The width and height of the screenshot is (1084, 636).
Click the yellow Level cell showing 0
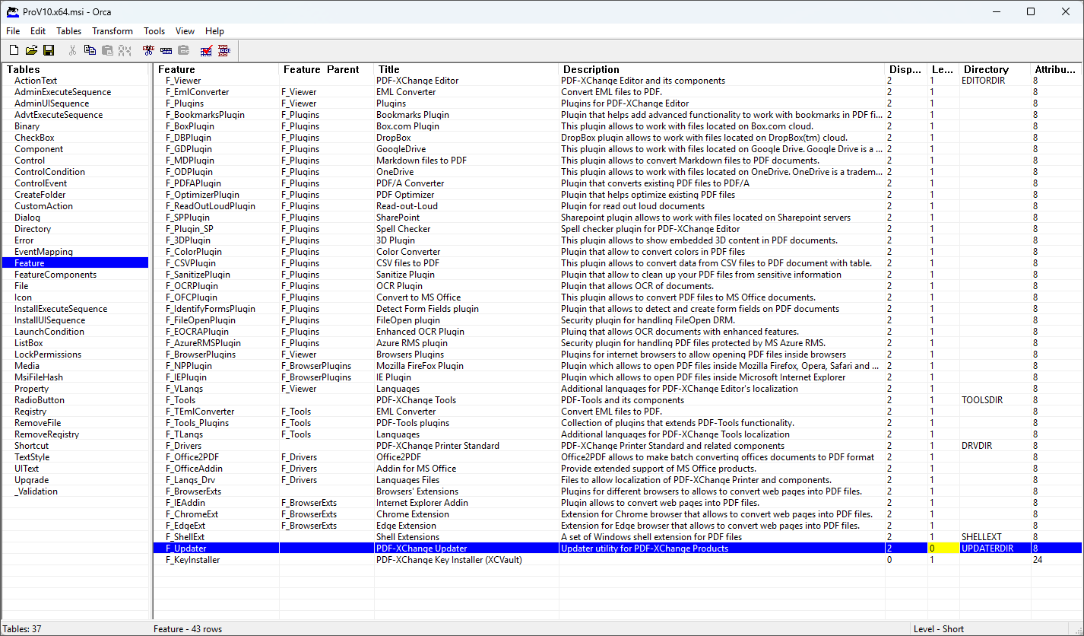943,549
